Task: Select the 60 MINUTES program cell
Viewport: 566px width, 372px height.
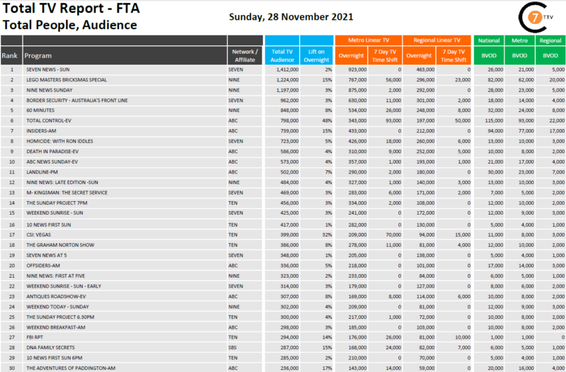Action: click(42, 111)
